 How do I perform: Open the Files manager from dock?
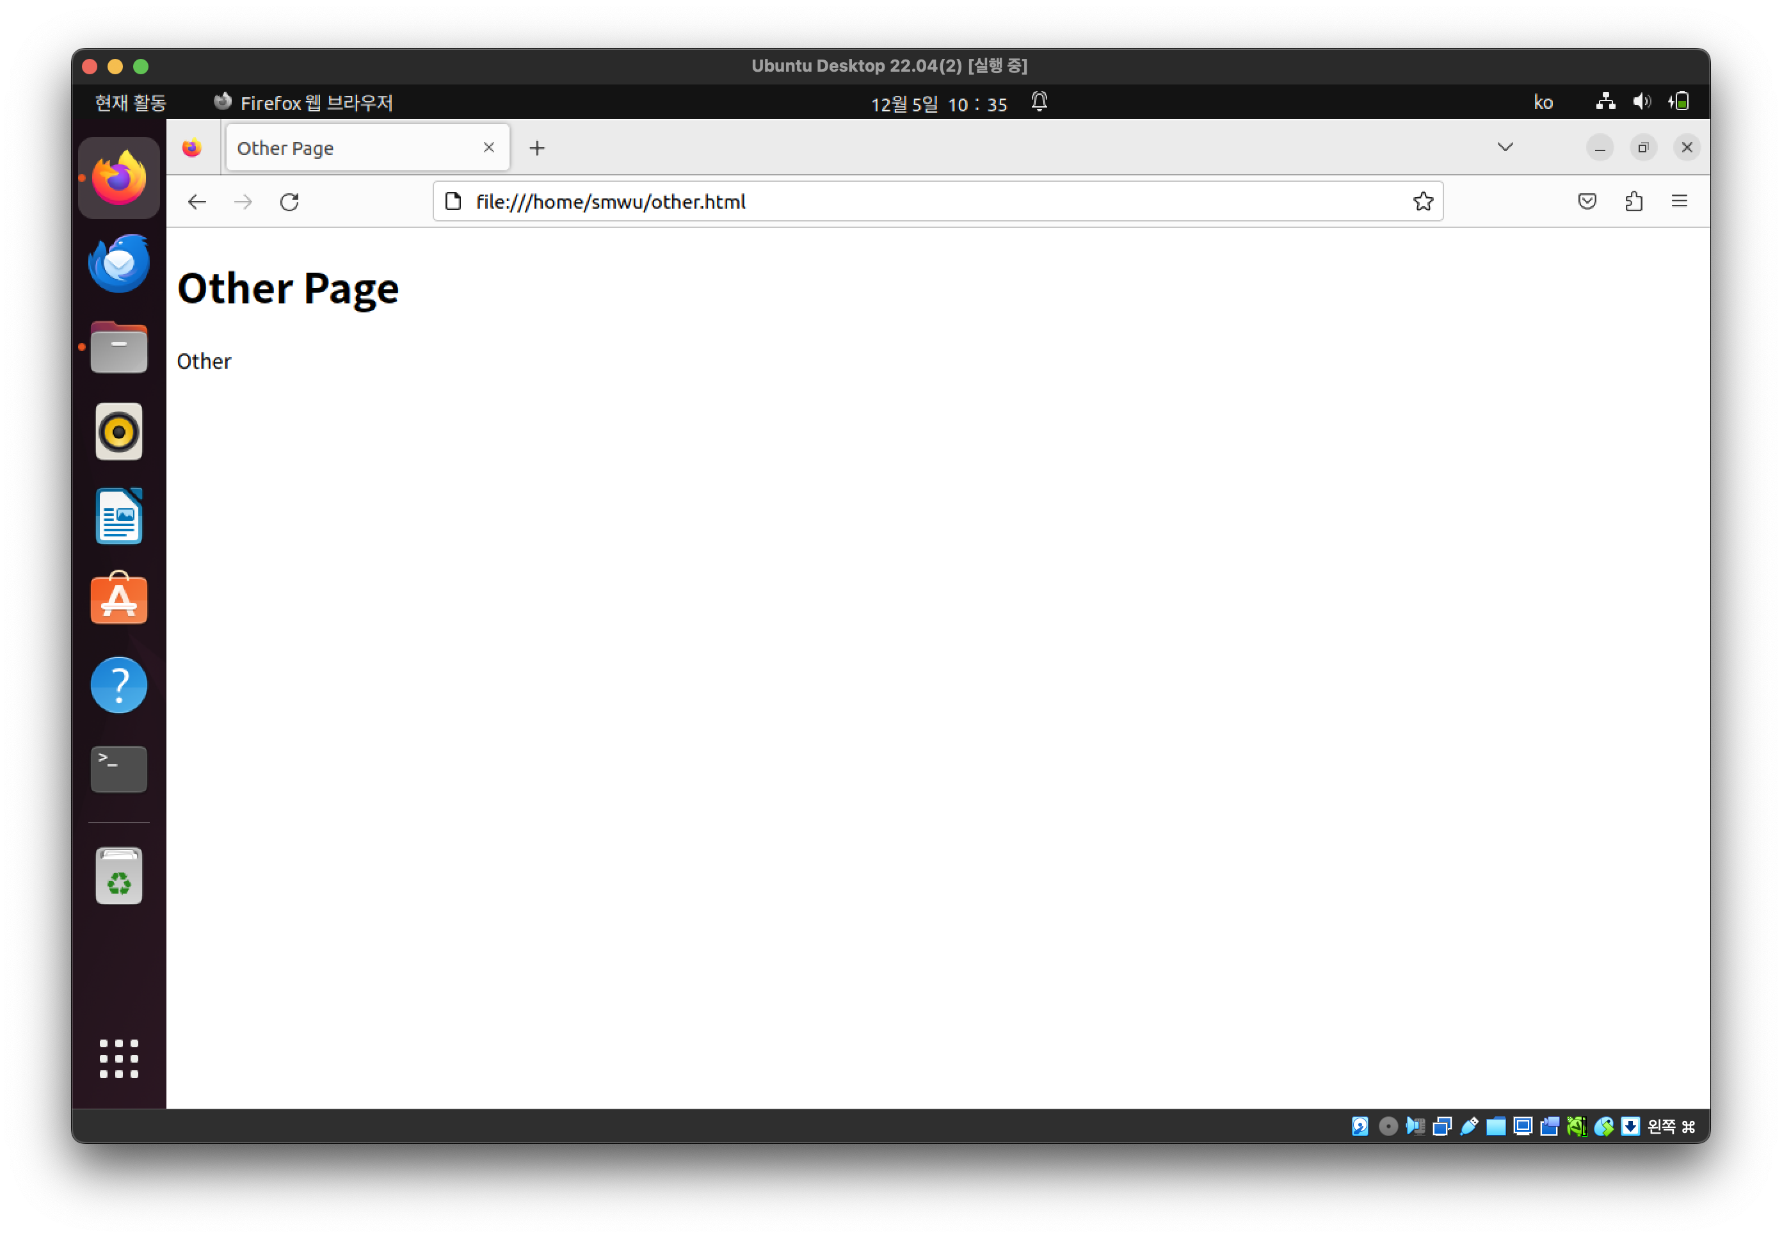point(118,348)
